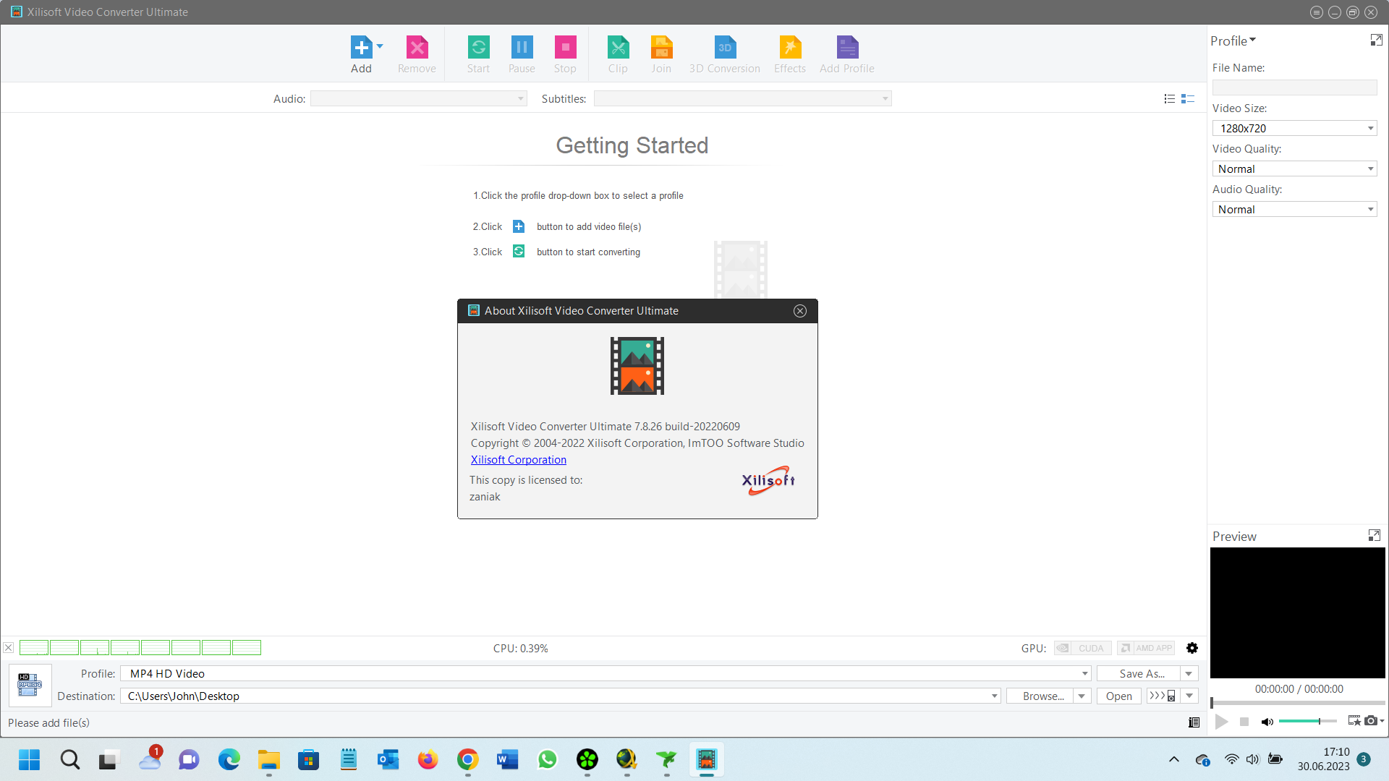Click the Clip scissors toolbar icon
1389x781 pixels.
pyautogui.click(x=618, y=47)
